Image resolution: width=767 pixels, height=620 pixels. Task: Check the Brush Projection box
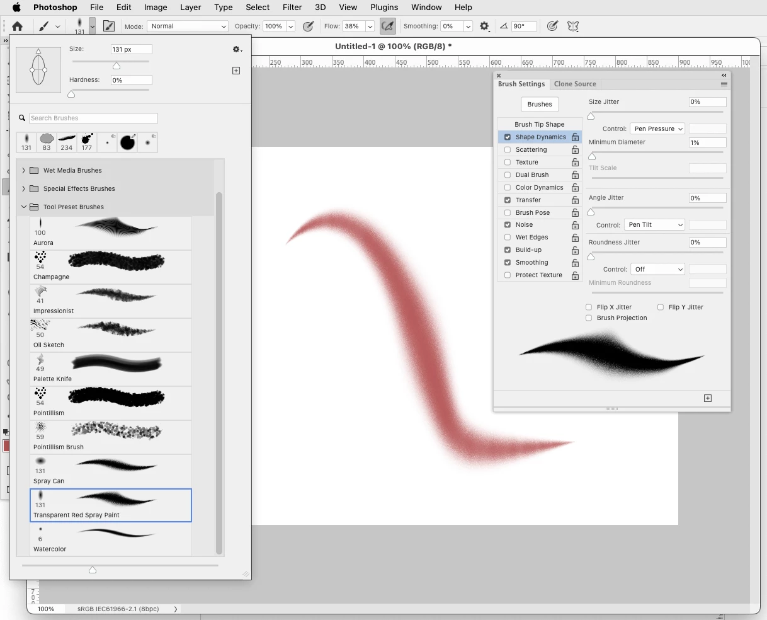click(589, 318)
